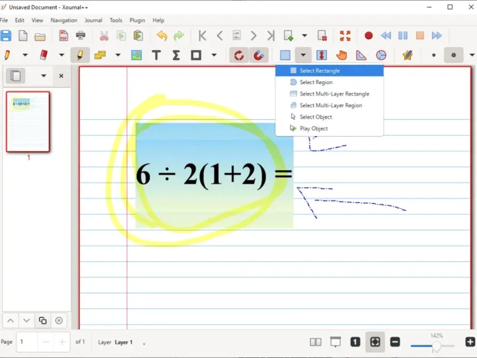Open the Plugin menu

click(137, 20)
